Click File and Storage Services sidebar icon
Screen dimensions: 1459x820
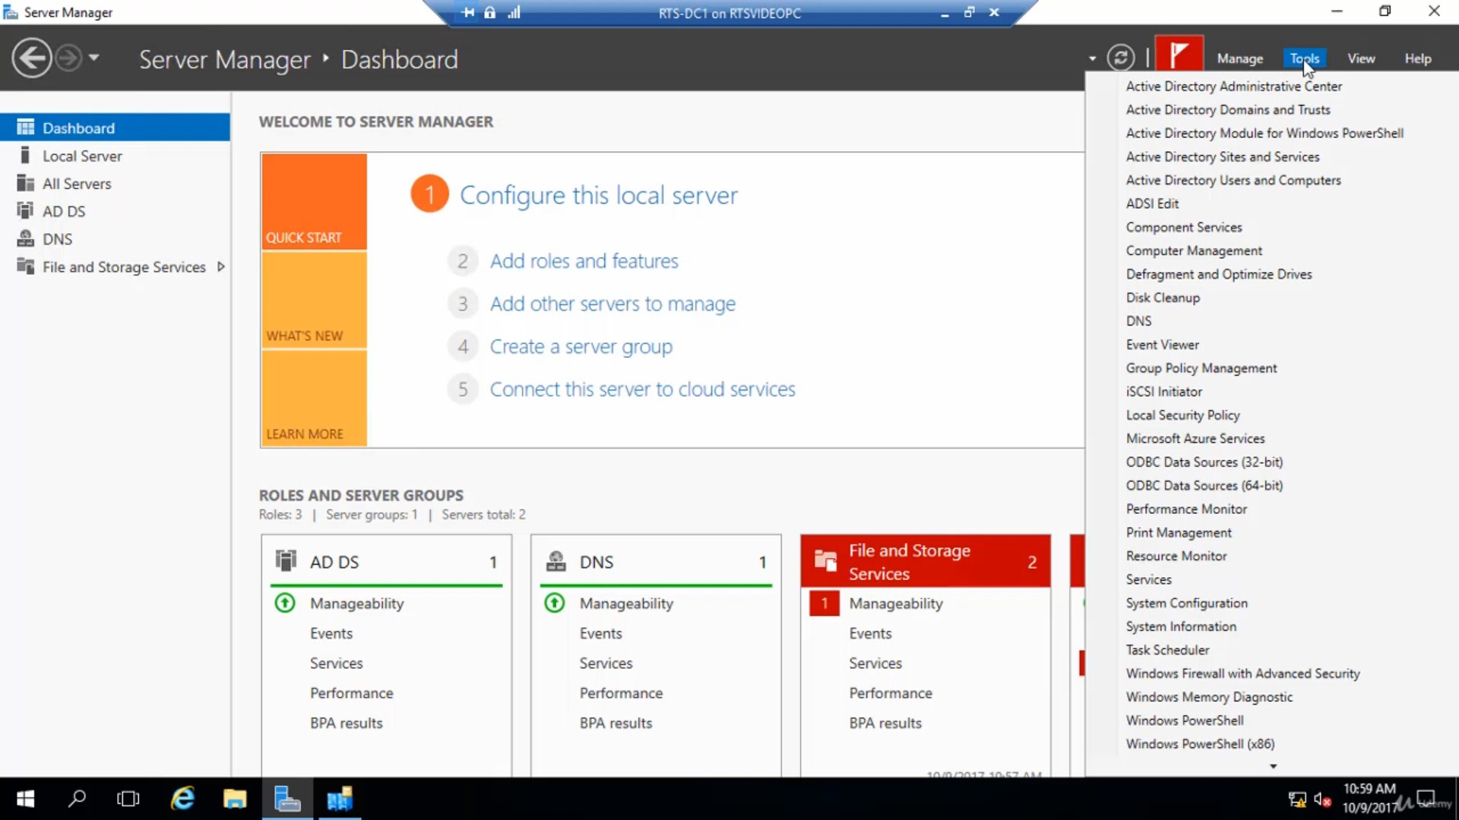tap(25, 266)
